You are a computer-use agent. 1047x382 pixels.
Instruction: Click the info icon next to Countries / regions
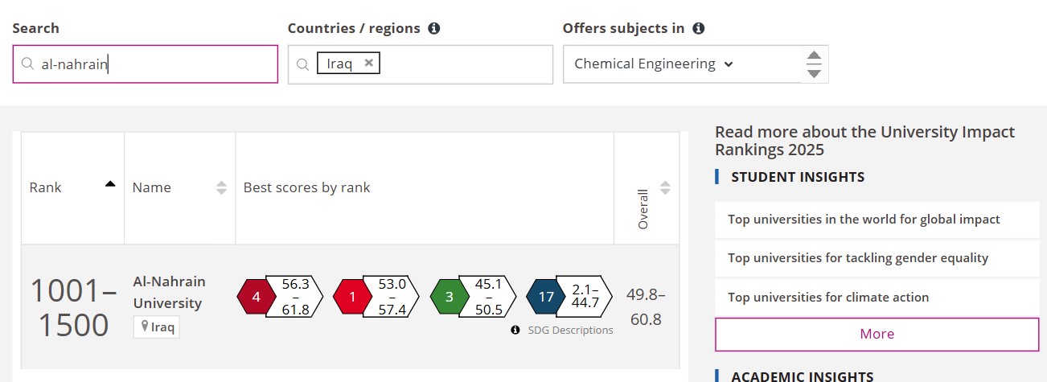click(x=434, y=28)
